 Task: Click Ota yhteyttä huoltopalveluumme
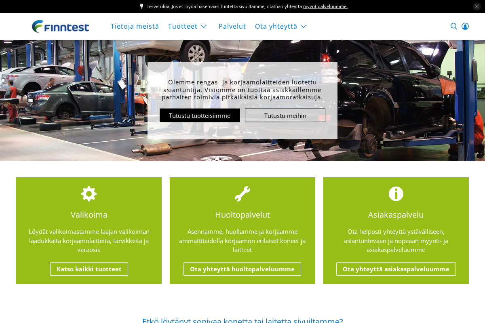click(242, 269)
